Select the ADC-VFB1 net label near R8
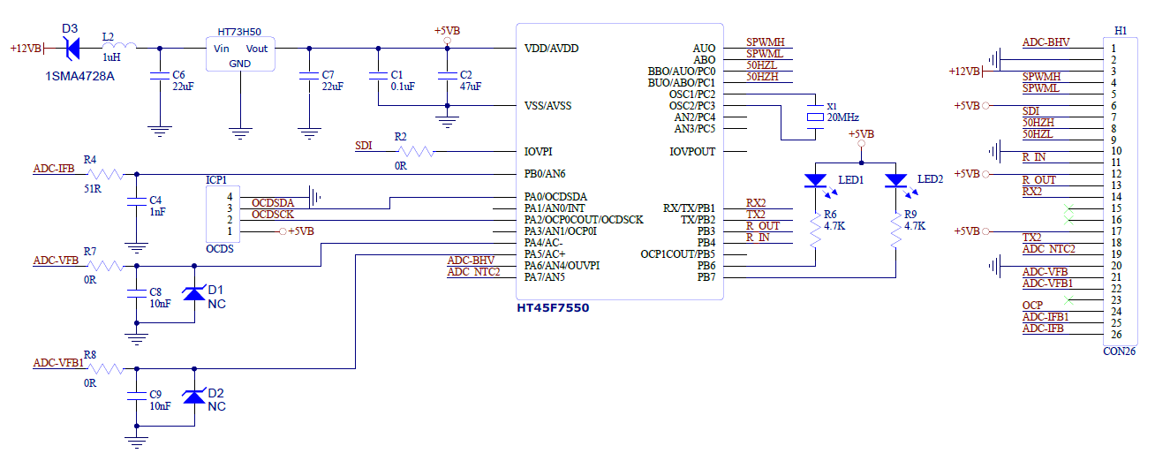Screen dimensions: 1155x461 click(58, 363)
